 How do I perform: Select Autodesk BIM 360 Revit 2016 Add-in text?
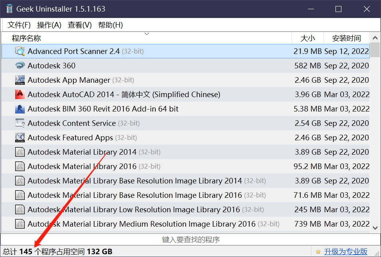103,109
